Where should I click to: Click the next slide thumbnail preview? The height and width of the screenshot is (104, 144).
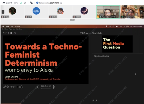click(117, 44)
